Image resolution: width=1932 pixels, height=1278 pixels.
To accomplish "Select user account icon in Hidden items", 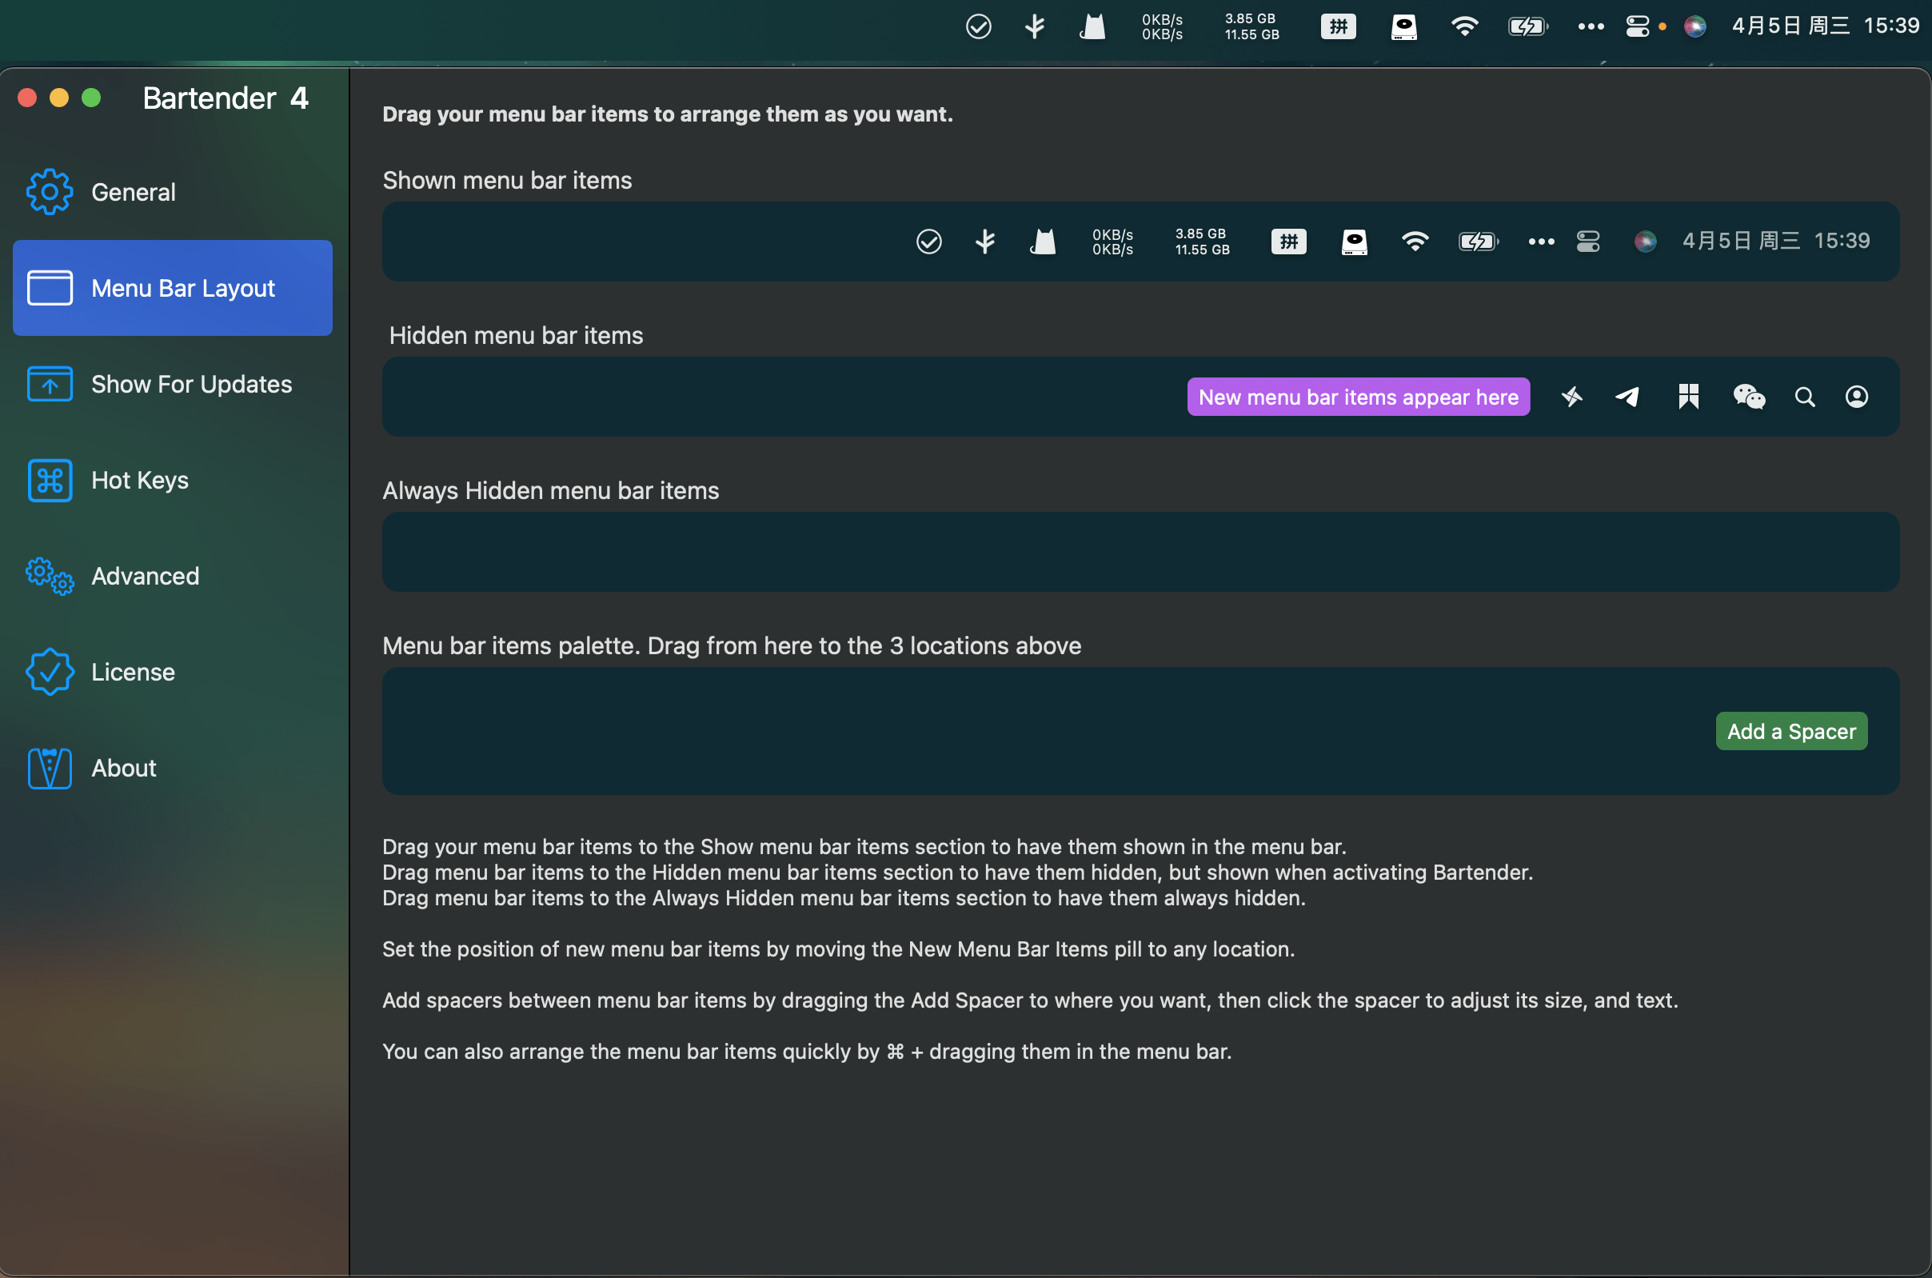I will 1857,397.
